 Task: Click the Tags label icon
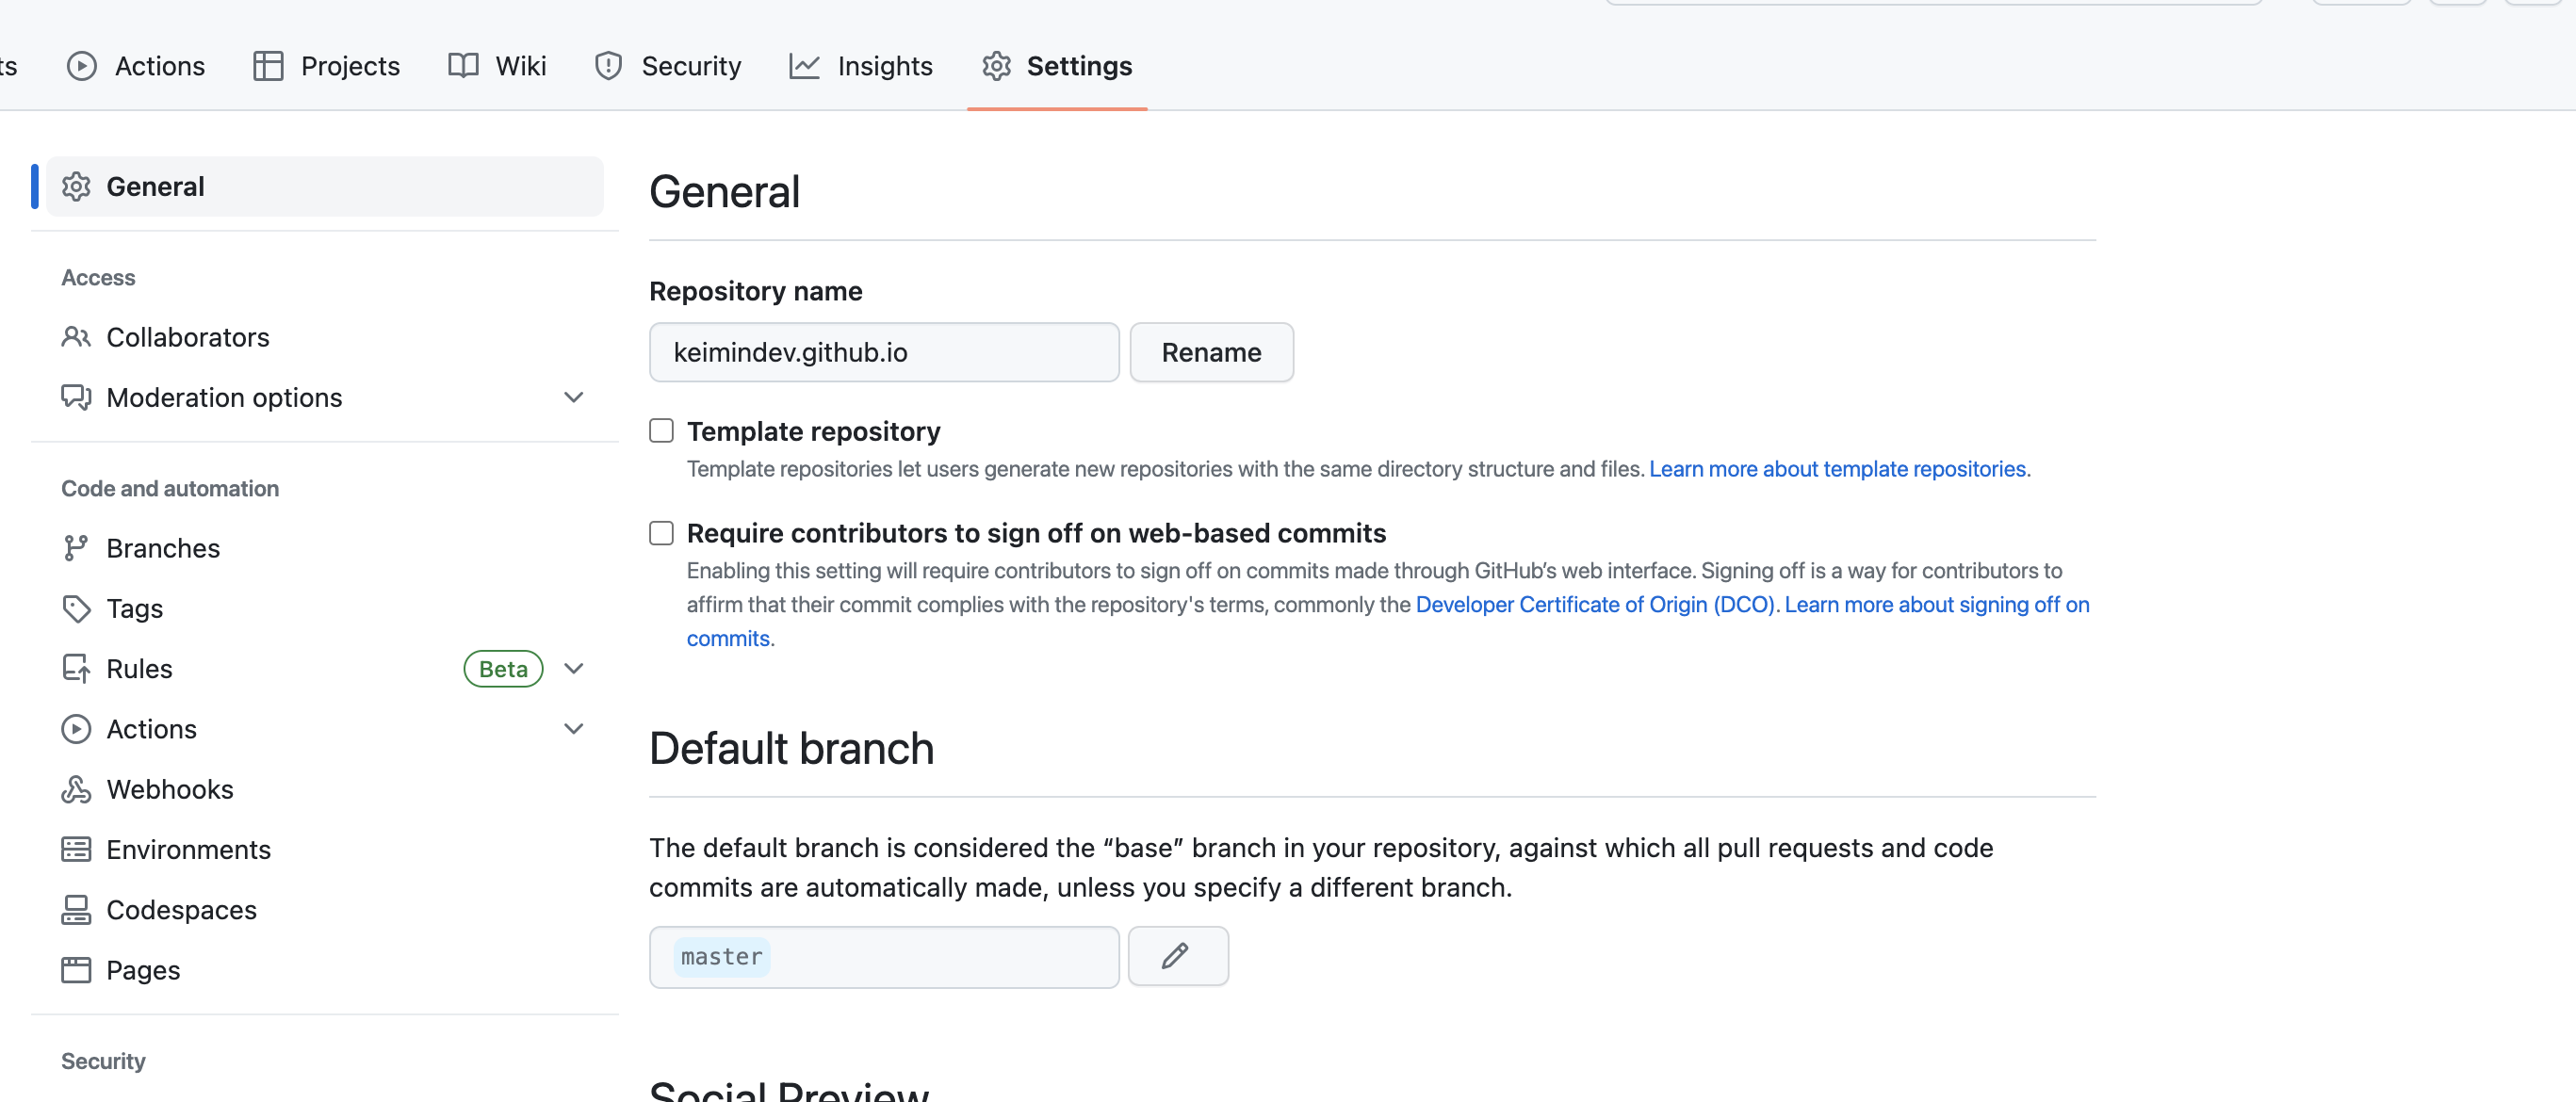pyautogui.click(x=76, y=608)
